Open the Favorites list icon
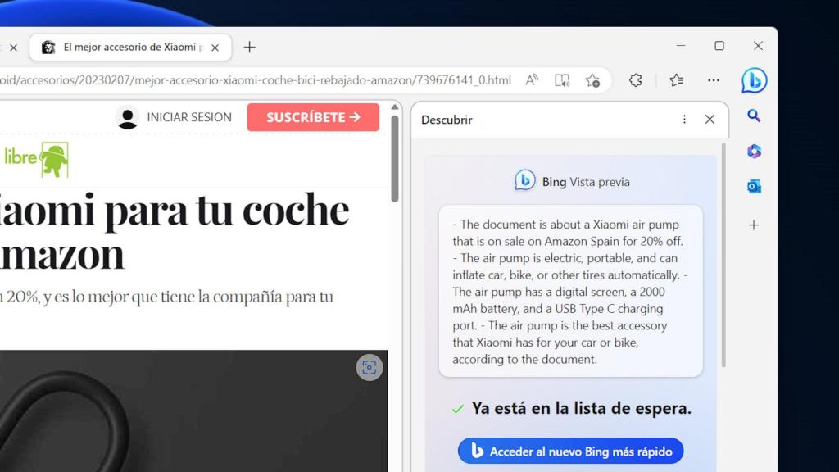 676,80
